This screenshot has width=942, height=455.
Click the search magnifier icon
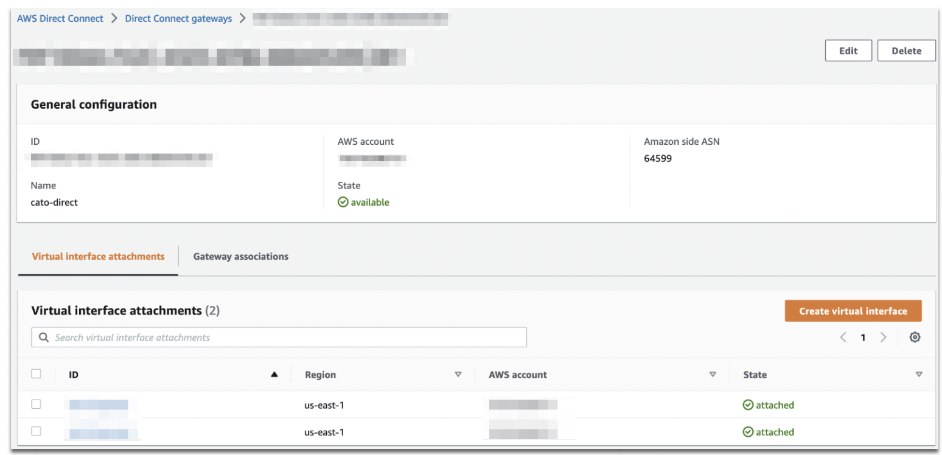click(43, 337)
